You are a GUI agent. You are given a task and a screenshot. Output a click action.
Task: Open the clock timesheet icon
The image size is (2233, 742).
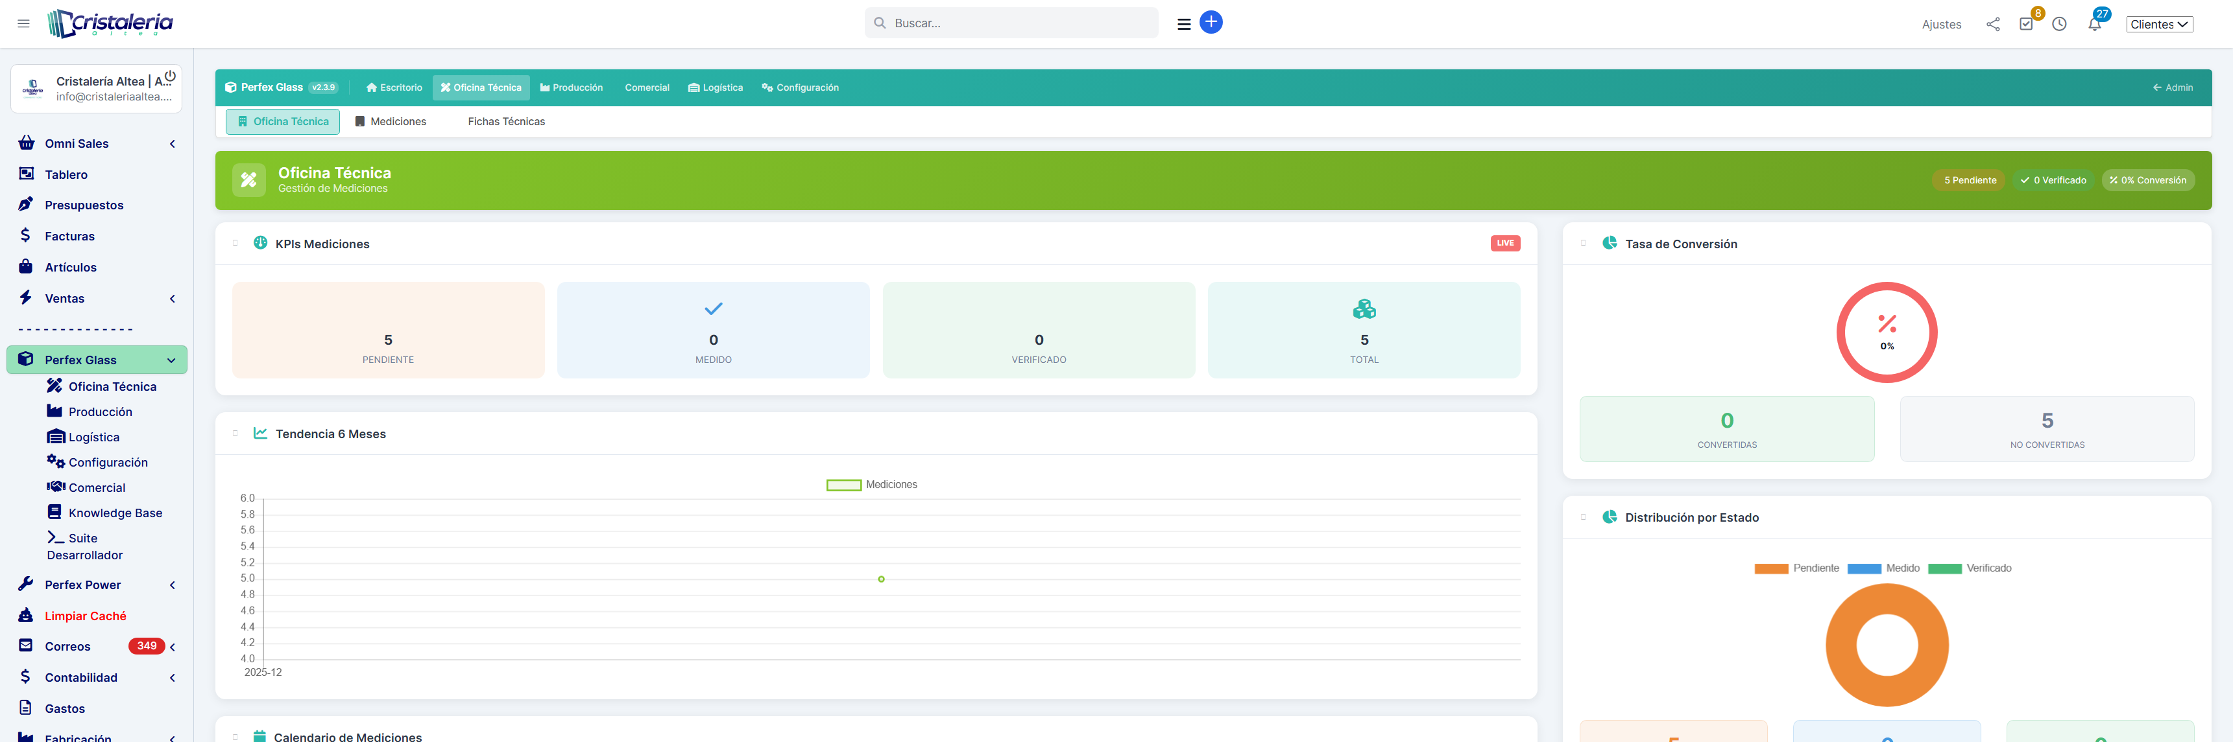(x=2058, y=24)
